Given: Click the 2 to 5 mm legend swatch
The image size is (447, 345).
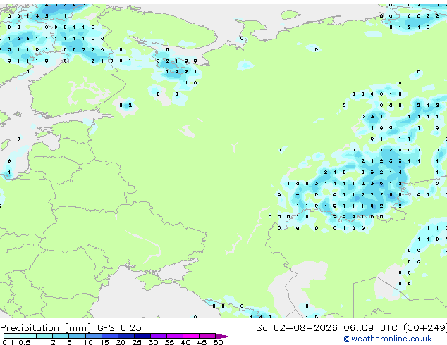Looking at the screenshot, I should (61, 336).
